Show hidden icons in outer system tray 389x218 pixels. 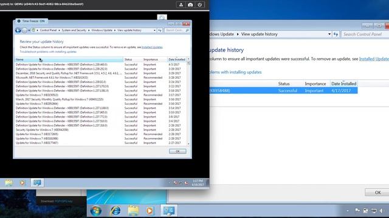click(348, 211)
